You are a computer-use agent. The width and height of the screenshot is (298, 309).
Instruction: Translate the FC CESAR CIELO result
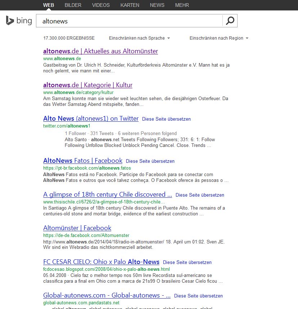[187, 262]
